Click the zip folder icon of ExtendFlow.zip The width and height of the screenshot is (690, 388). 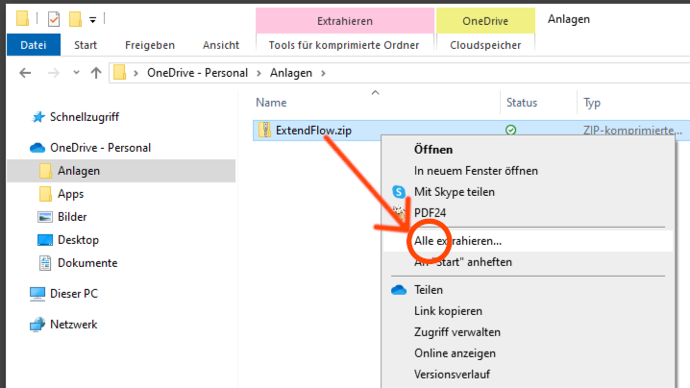(264, 131)
